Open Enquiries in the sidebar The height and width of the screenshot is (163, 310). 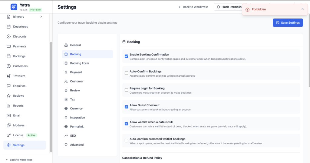click(19, 86)
